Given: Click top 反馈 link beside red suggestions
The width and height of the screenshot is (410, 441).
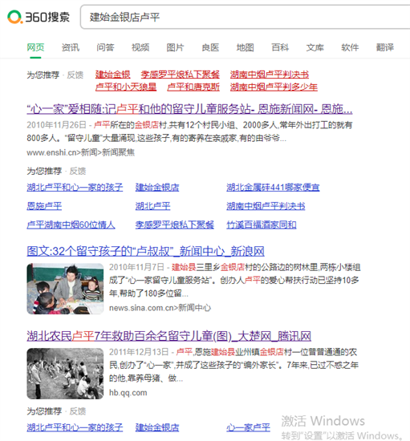Looking at the screenshot, I should pyautogui.click(x=75, y=75).
